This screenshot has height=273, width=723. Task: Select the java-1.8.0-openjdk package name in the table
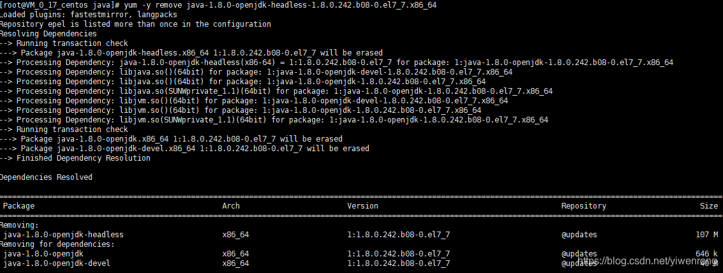coord(43,254)
